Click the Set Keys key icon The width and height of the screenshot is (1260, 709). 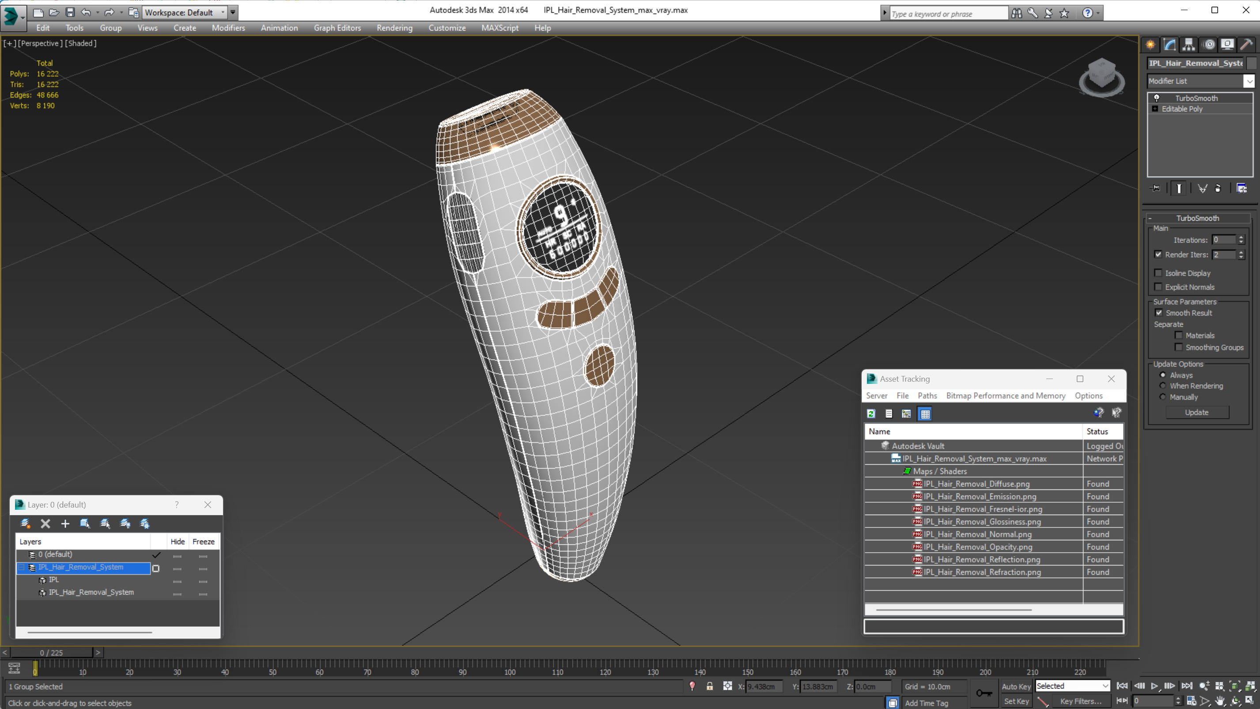984,693
